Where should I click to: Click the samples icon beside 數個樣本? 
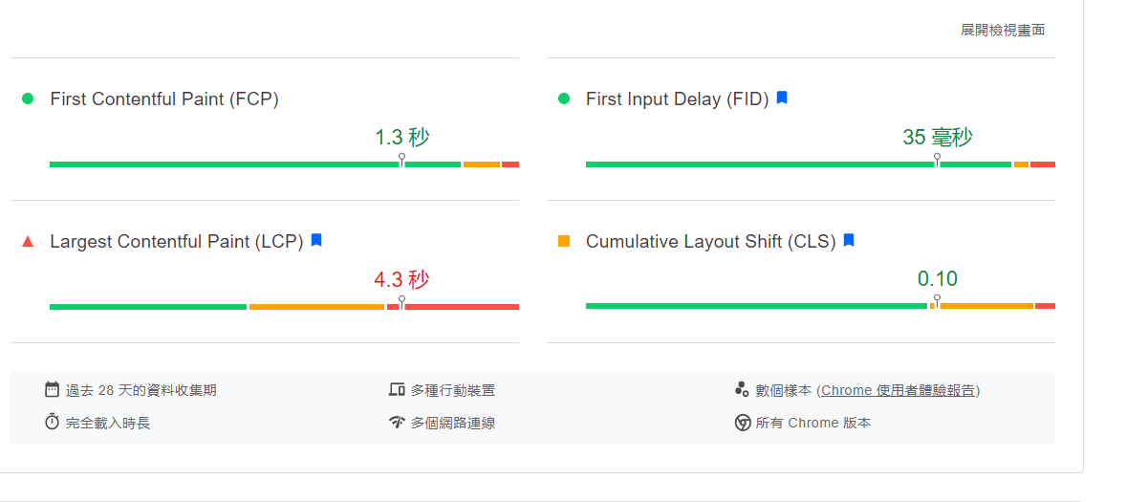(x=742, y=390)
